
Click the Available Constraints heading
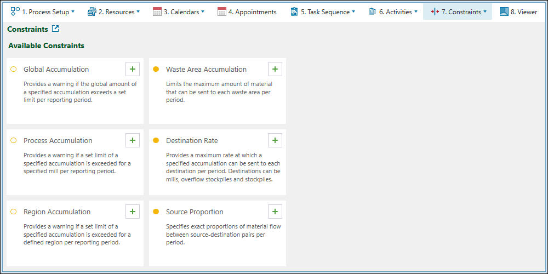point(46,45)
